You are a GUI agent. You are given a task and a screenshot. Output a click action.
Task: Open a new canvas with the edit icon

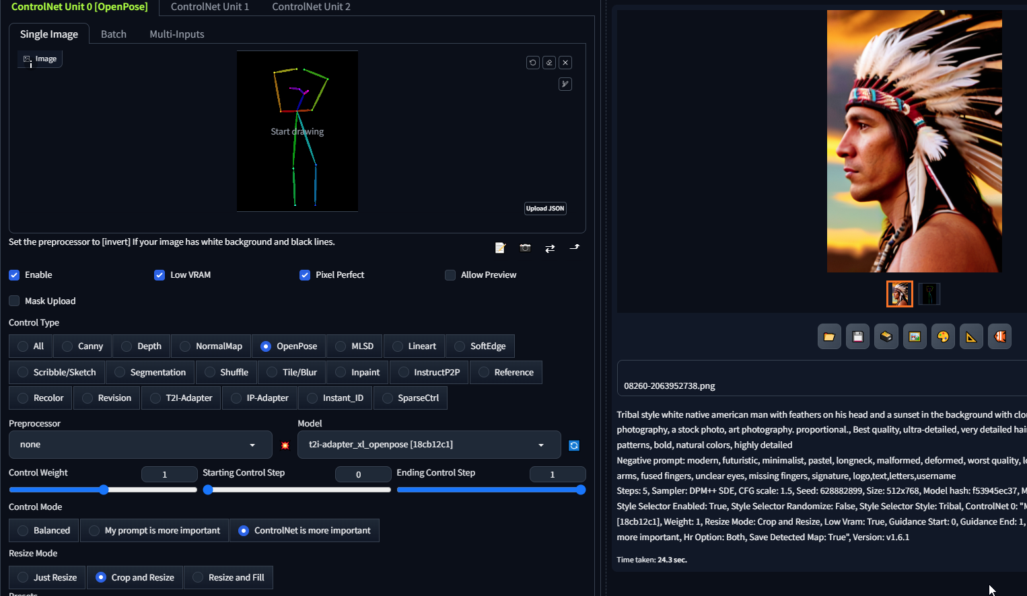point(500,248)
